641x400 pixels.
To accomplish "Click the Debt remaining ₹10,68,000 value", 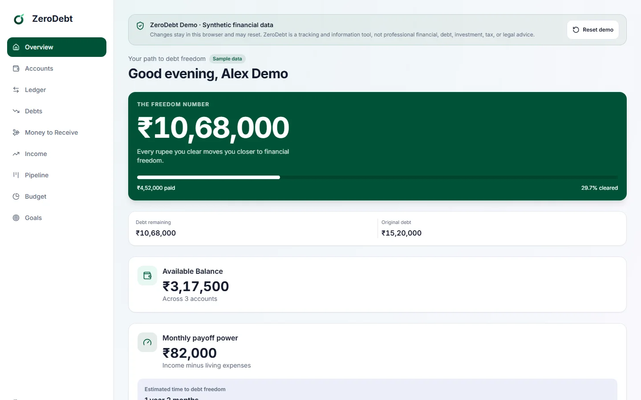I will point(156,233).
